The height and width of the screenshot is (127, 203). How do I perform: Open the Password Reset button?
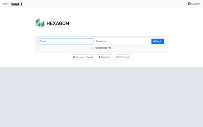[83, 57]
